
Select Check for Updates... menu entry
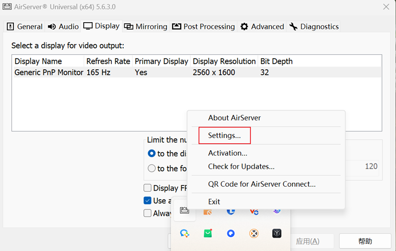coord(241,167)
